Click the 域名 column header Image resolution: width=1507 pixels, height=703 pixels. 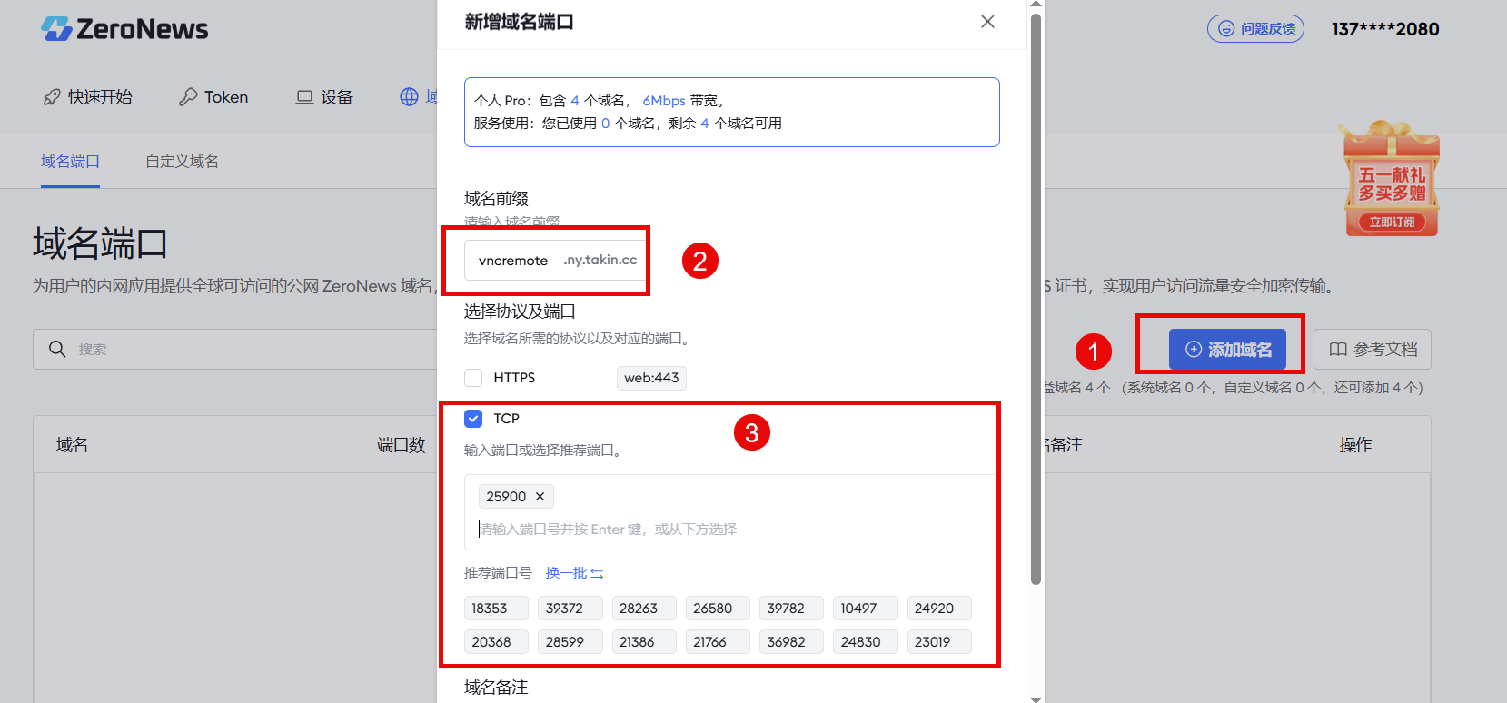(x=73, y=445)
